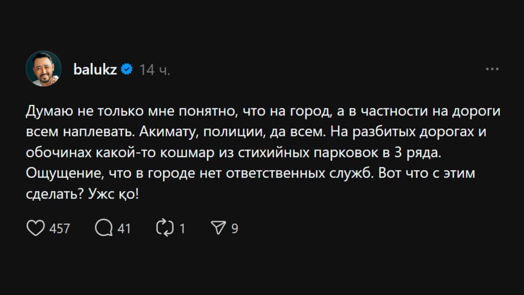Click the repost count of 1
Viewport: 524px width, 295px height.
tap(182, 229)
